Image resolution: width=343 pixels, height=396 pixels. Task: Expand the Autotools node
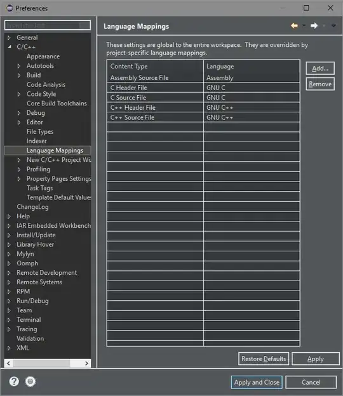pos(19,66)
